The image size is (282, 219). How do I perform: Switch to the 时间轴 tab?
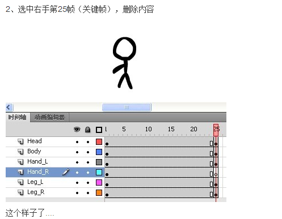(x=18, y=118)
